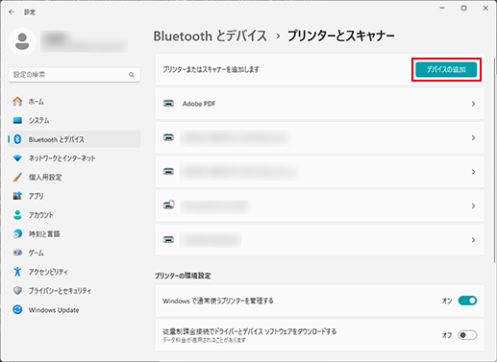The height and width of the screenshot is (362, 497).
Task: Turn off Windows で通常使うプリンターを管理する toggle
Action: tap(467, 301)
